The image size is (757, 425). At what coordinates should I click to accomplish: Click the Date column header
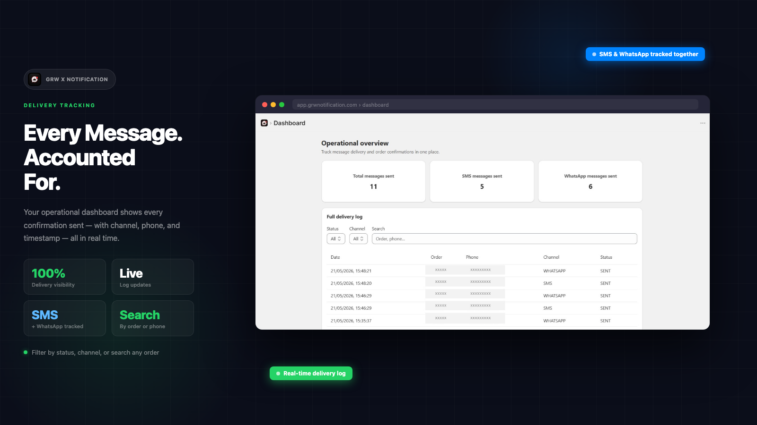[x=335, y=257]
